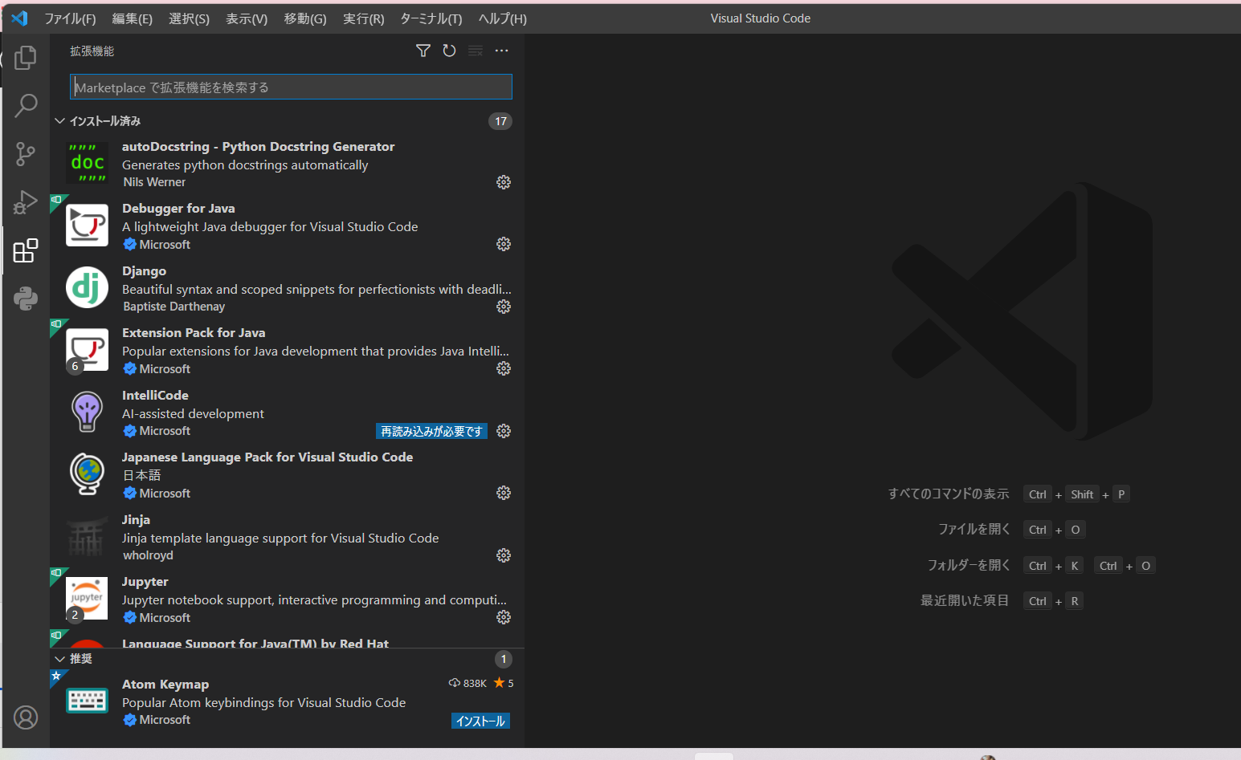Open extensions panel more actions menu

click(501, 51)
